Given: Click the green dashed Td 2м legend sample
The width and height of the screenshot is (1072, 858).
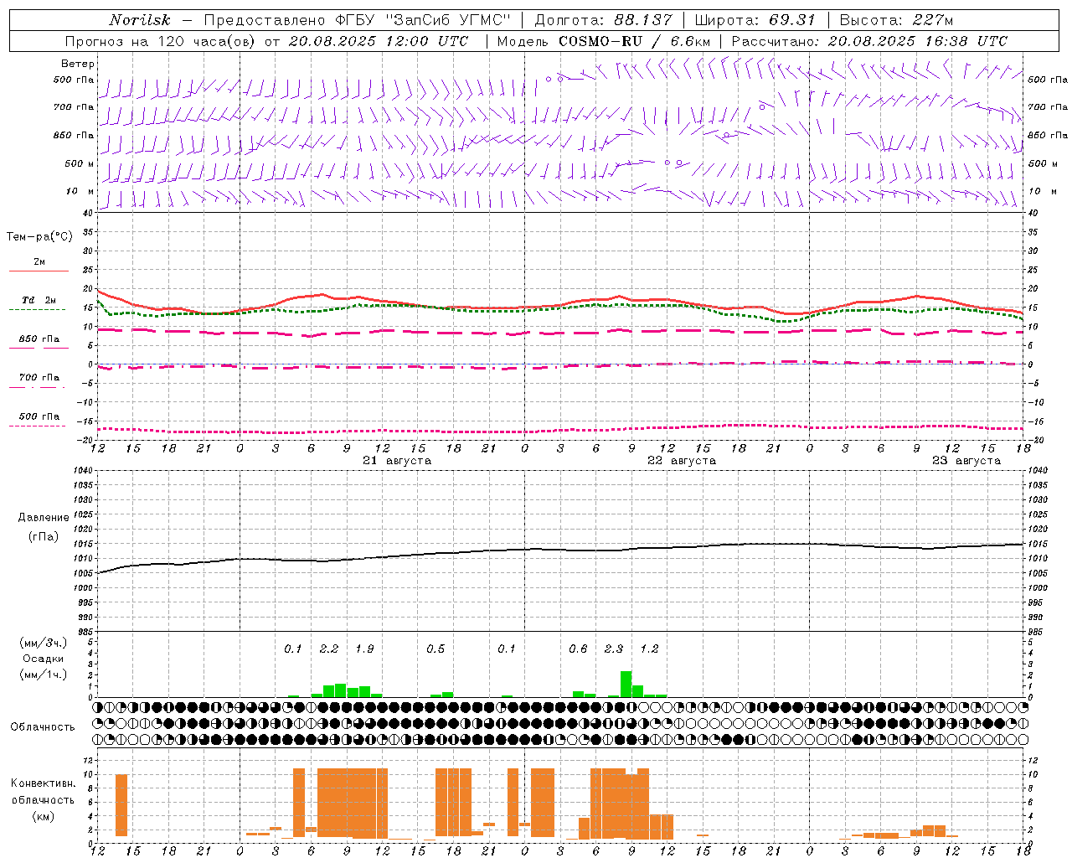Looking at the screenshot, I should [37, 309].
